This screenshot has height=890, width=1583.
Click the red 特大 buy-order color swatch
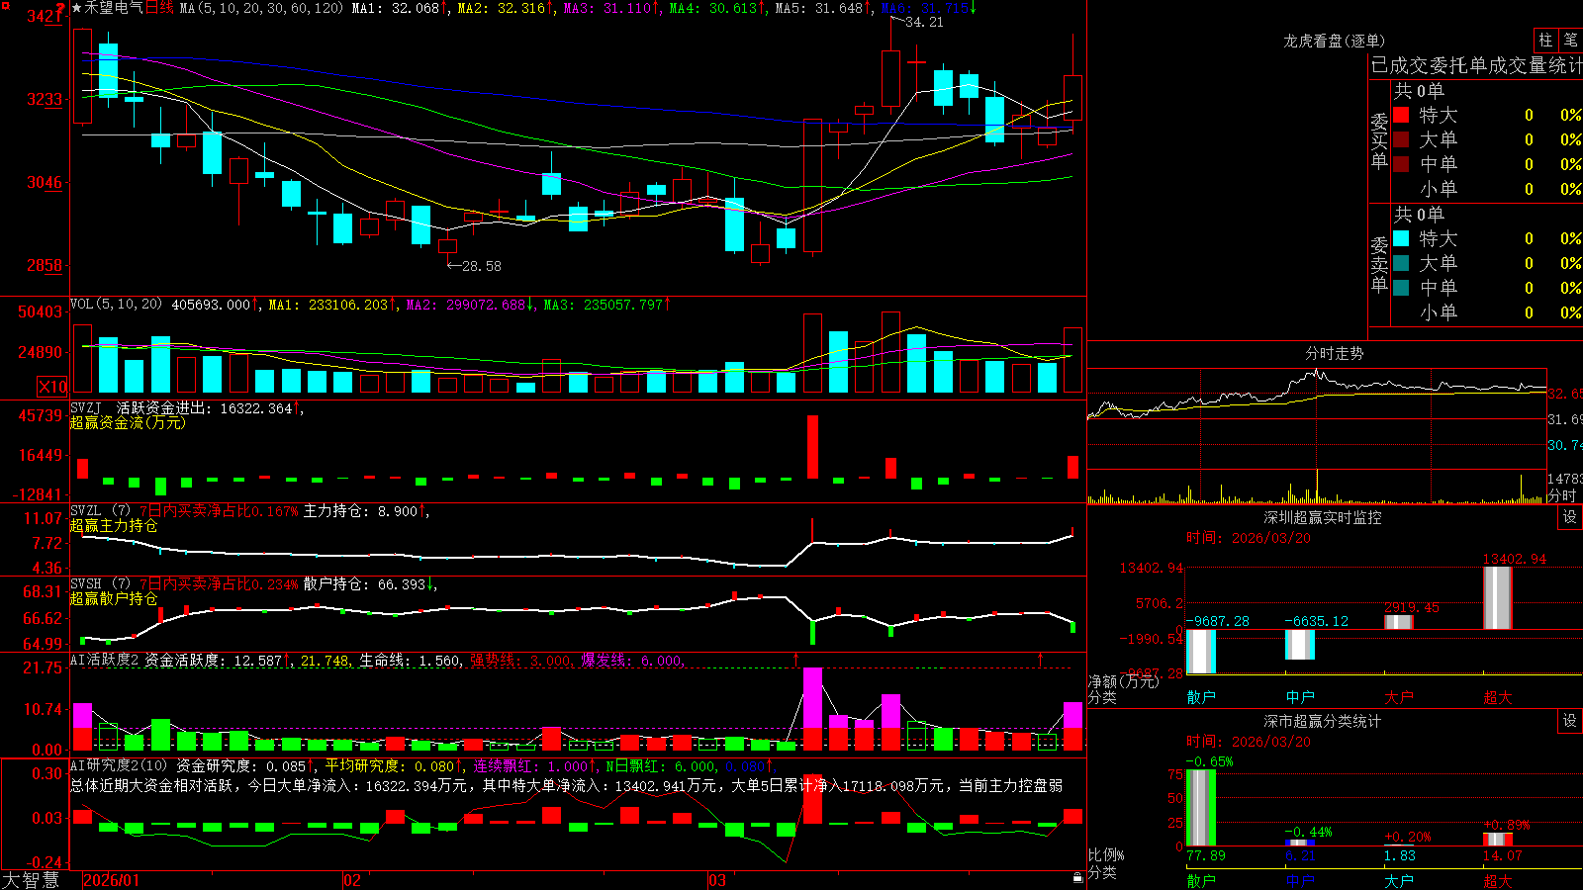point(1401,115)
